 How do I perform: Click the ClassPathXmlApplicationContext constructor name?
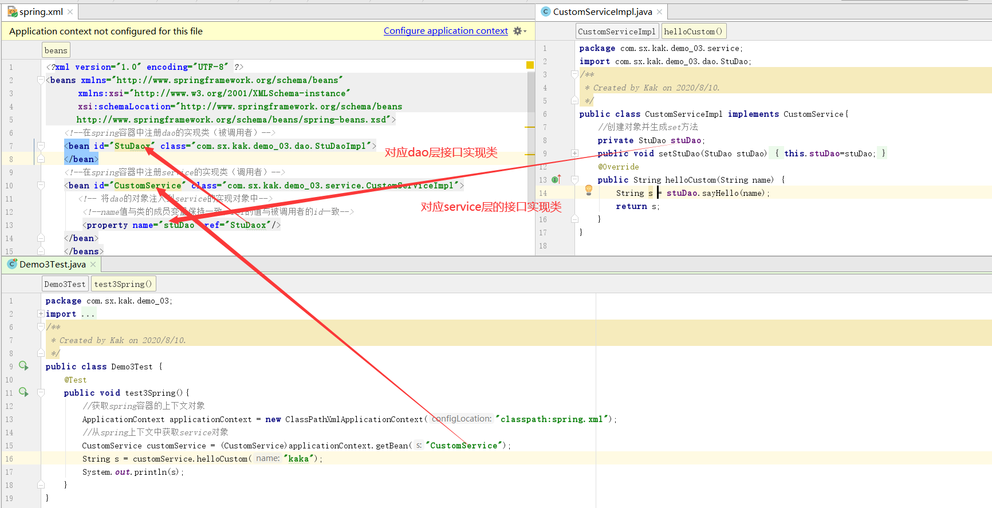[354, 419]
